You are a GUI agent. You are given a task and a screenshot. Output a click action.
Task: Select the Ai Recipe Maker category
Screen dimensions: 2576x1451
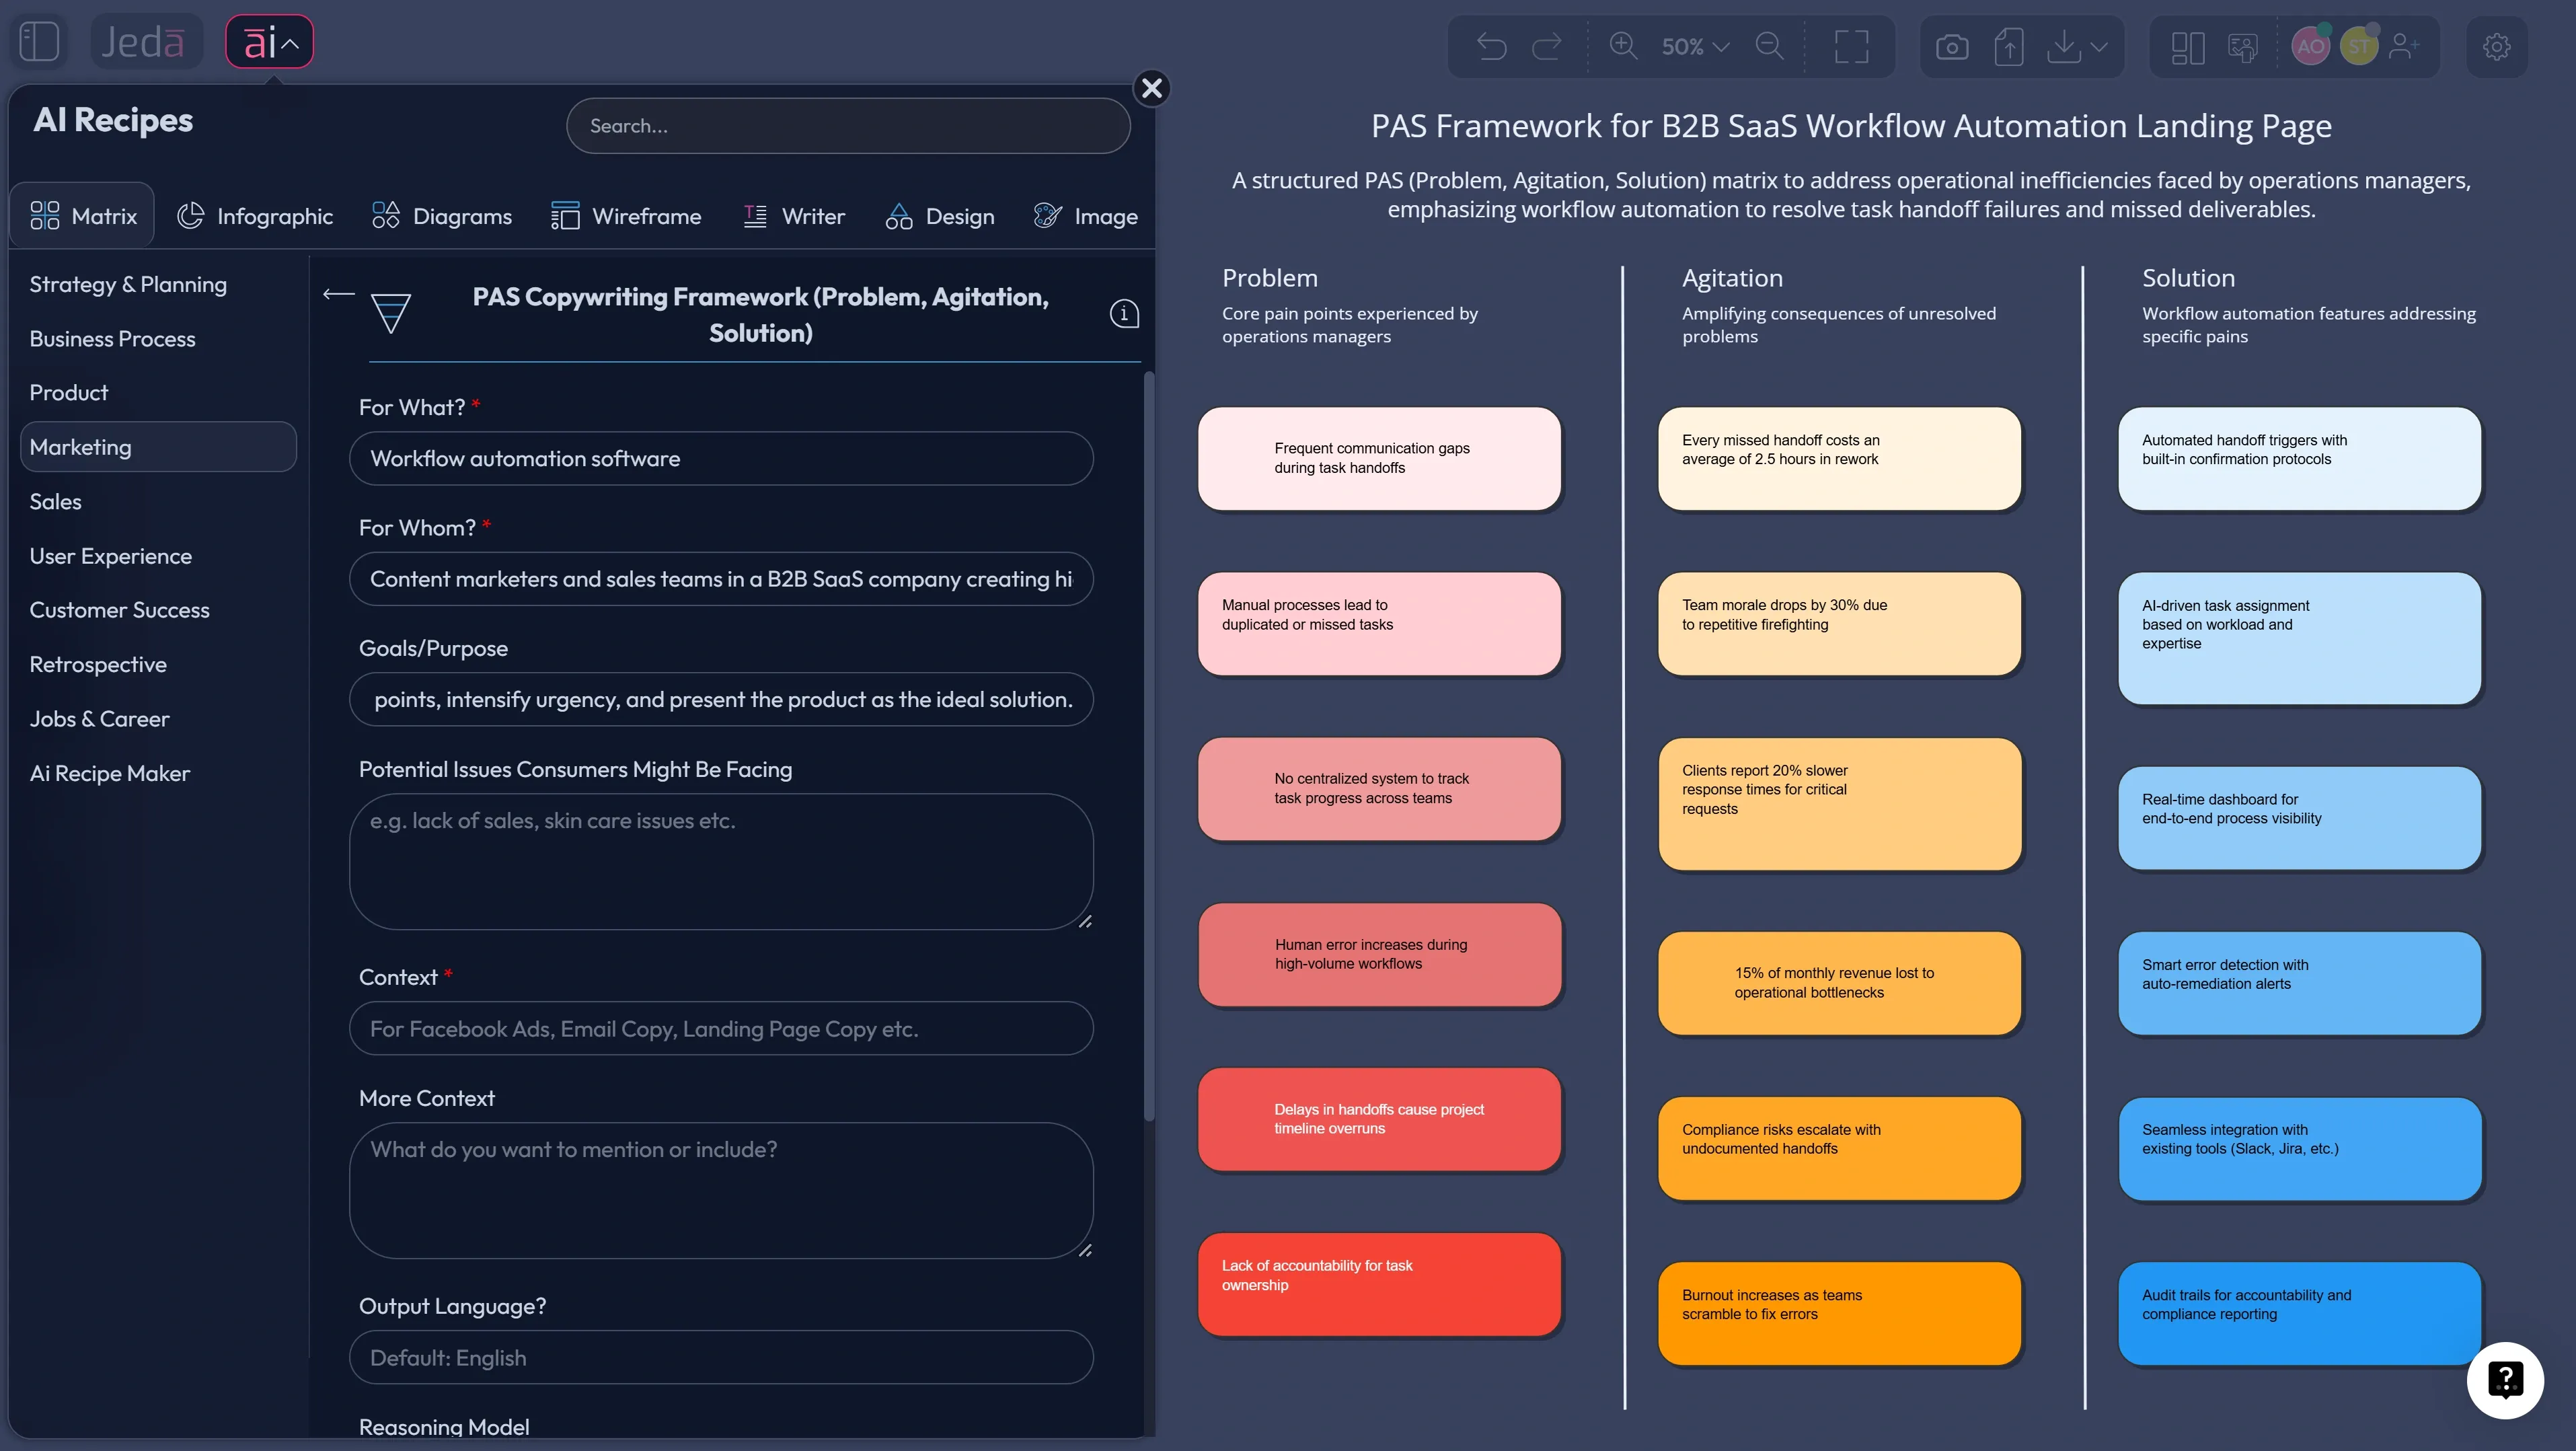coord(109,773)
